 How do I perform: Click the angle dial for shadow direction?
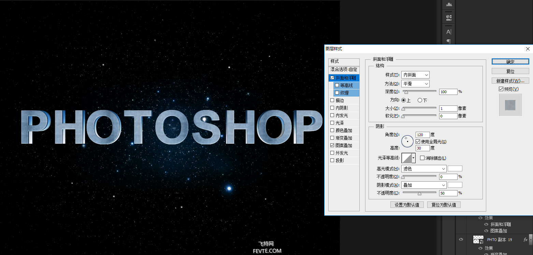tap(407, 141)
